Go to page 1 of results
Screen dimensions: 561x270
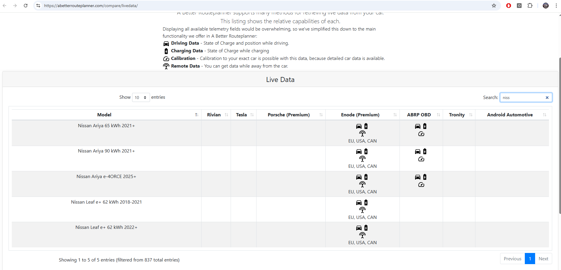(x=530, y=259)
